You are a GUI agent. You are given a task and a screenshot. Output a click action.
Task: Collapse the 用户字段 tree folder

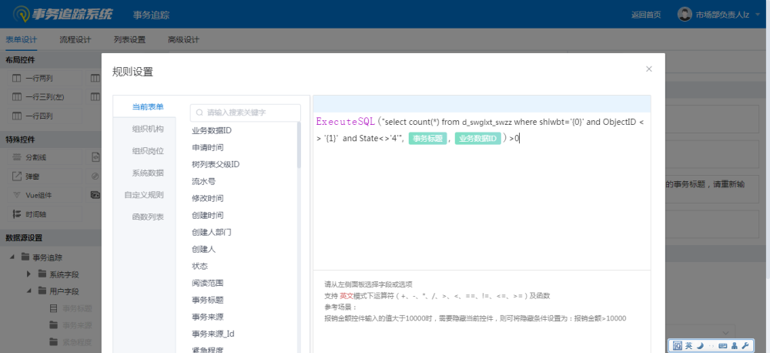pyautogui.click(x=29, y=291)
